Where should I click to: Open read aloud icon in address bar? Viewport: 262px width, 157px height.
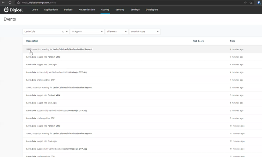pyautogui.click(x=245, y=3)
